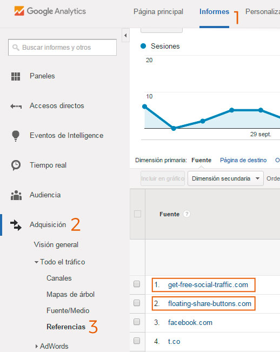This screenshot has height=352, width=280.
Task: Click the Audiencia people icon
Action: pos(16,195)
